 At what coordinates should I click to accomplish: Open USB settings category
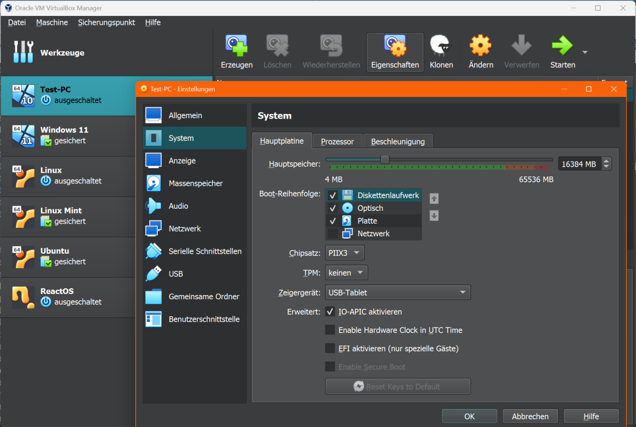click(x=195, y=274)
